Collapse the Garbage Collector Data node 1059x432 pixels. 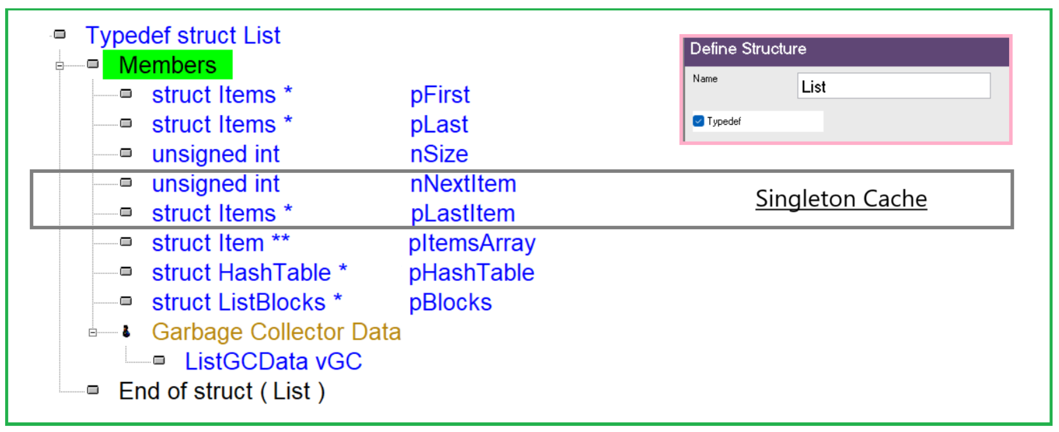(x=93, y=333)
